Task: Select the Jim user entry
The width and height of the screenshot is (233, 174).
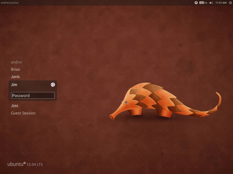Action: coord(14,85)
